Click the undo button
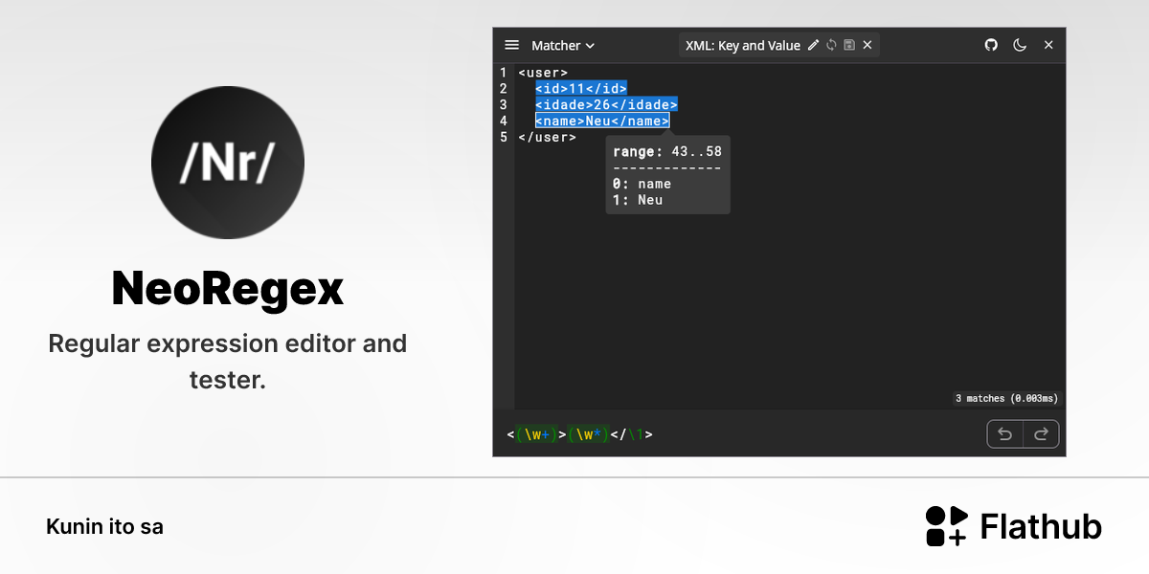 [x=1005, y=434]
